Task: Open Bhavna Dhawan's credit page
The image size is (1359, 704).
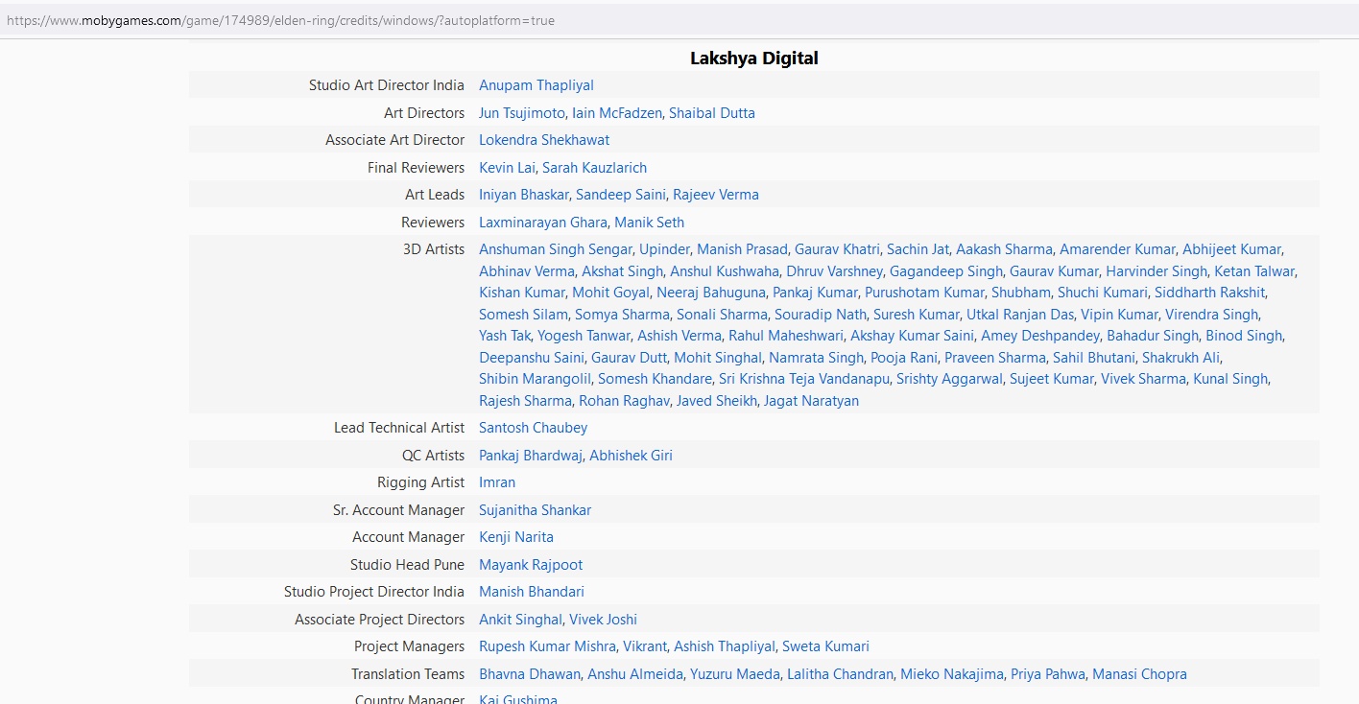Action: (x=530, y=674)
